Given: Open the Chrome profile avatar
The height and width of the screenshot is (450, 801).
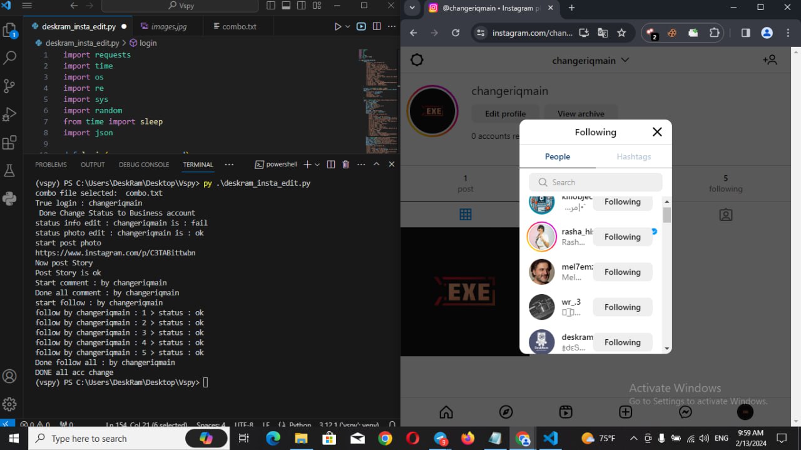Looking at the screenshot, I should (x=767, y=33).
